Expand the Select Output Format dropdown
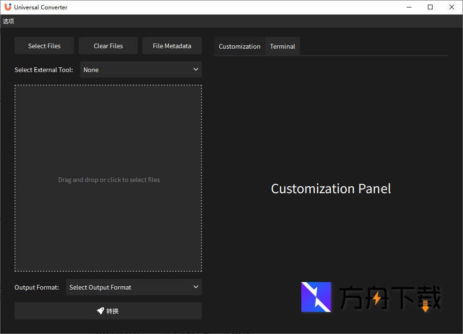Screen dimensions: 463x334 point(134,287)
